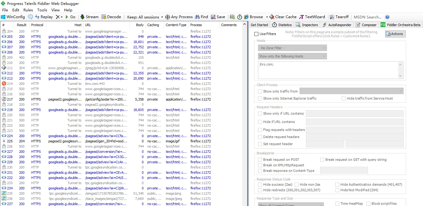Switch to the Statistics tab
Image resolution: width=423 pixels, height=206 pixels.
point(282,25)
